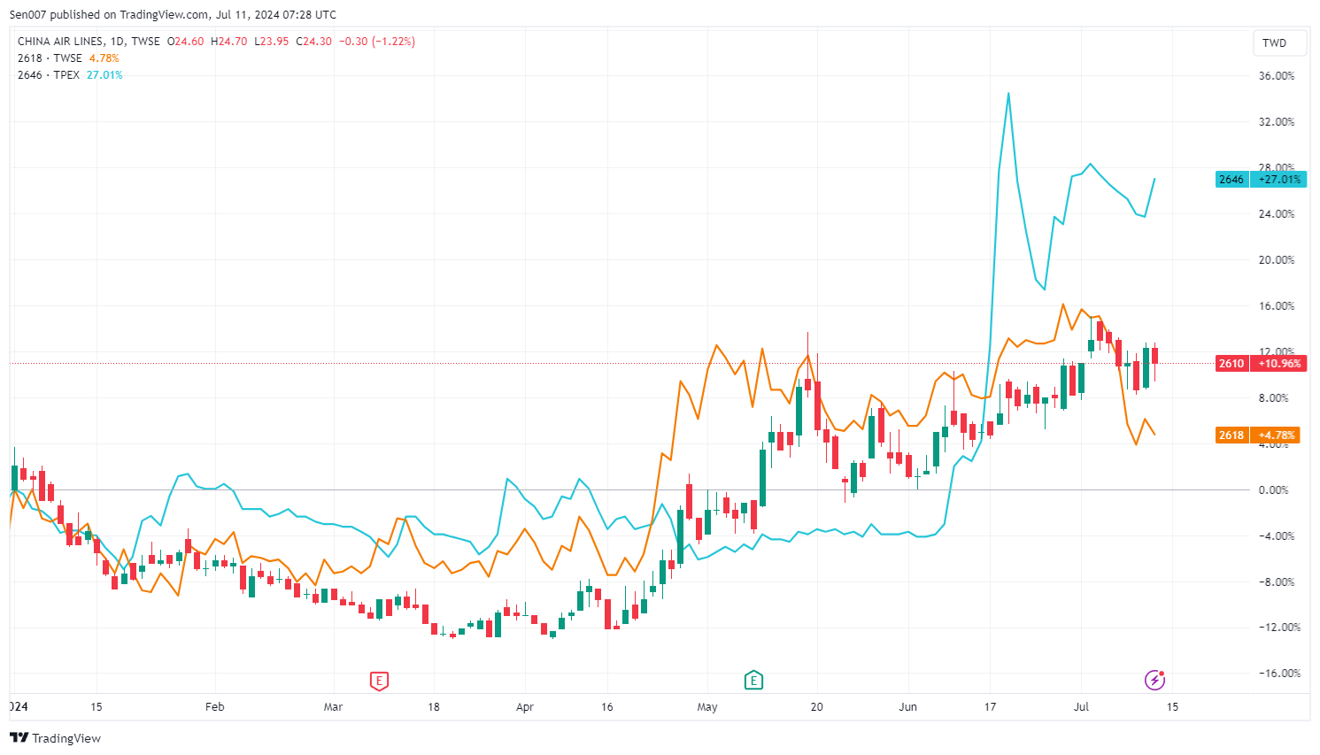Open the TWD currency selector
Viewport: 1320px width, 755px height.
point(1279,42)
